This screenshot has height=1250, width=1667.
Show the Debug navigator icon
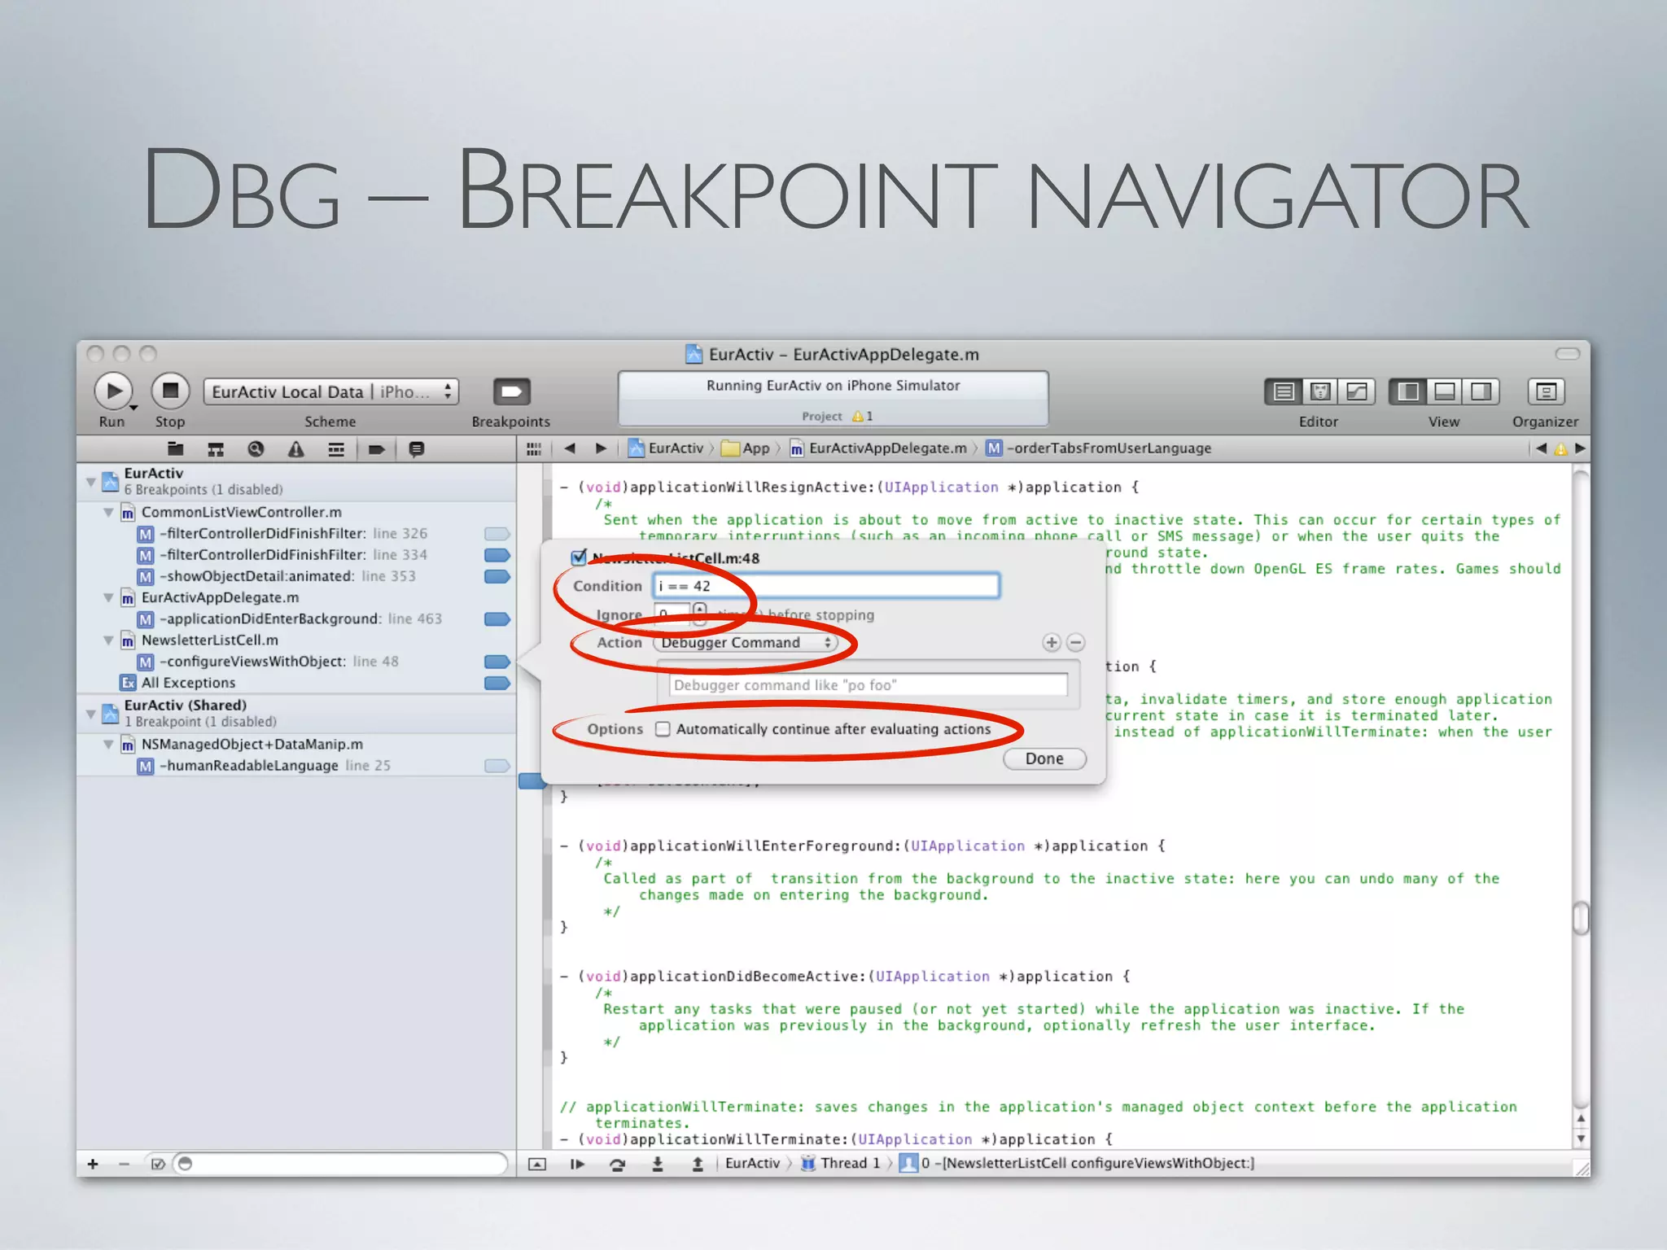(x=336, y=448)
